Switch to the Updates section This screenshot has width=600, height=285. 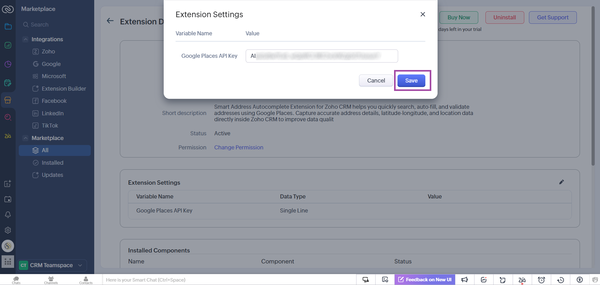pyautogui.click(x=52, y=175)
